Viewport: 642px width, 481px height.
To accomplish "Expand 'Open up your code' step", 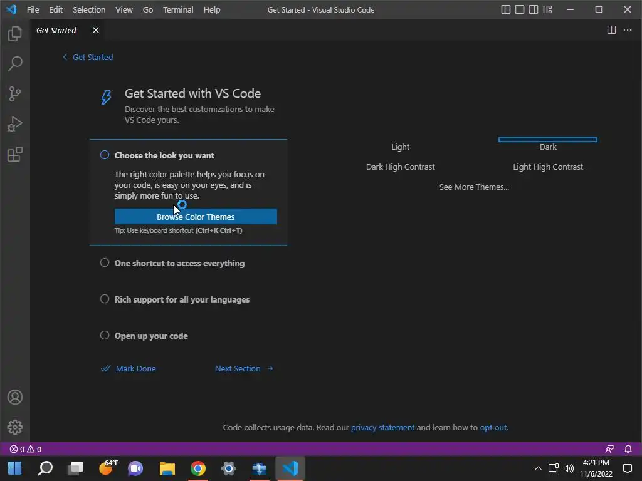I will pos(151,336).
